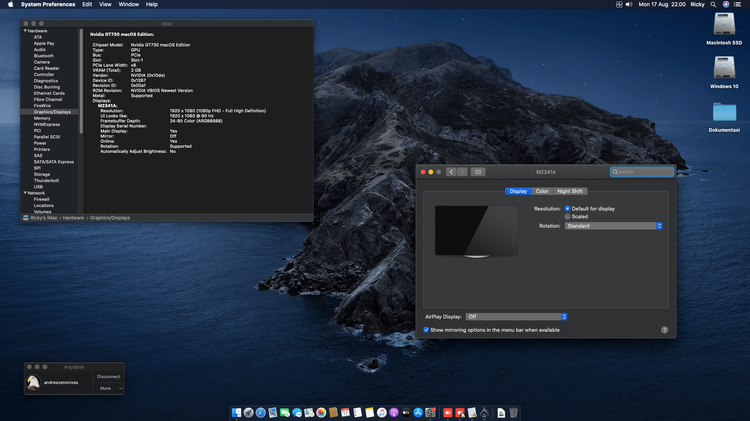Focus the System Preferences Search field
Screen dimensions: 750x421
point(642,172)
